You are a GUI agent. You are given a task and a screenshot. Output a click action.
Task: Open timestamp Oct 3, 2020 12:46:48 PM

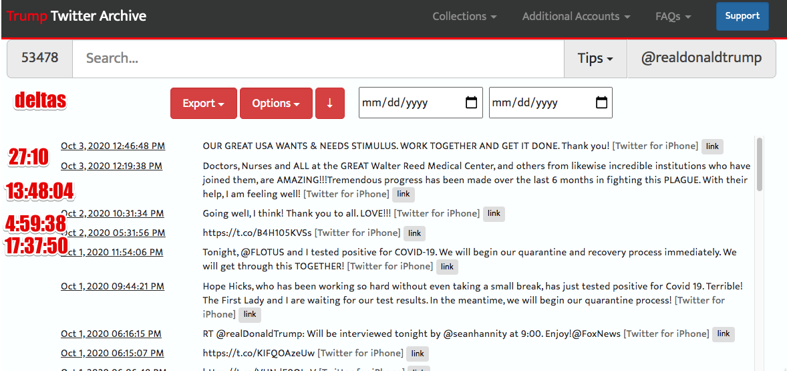coord(113,146)
